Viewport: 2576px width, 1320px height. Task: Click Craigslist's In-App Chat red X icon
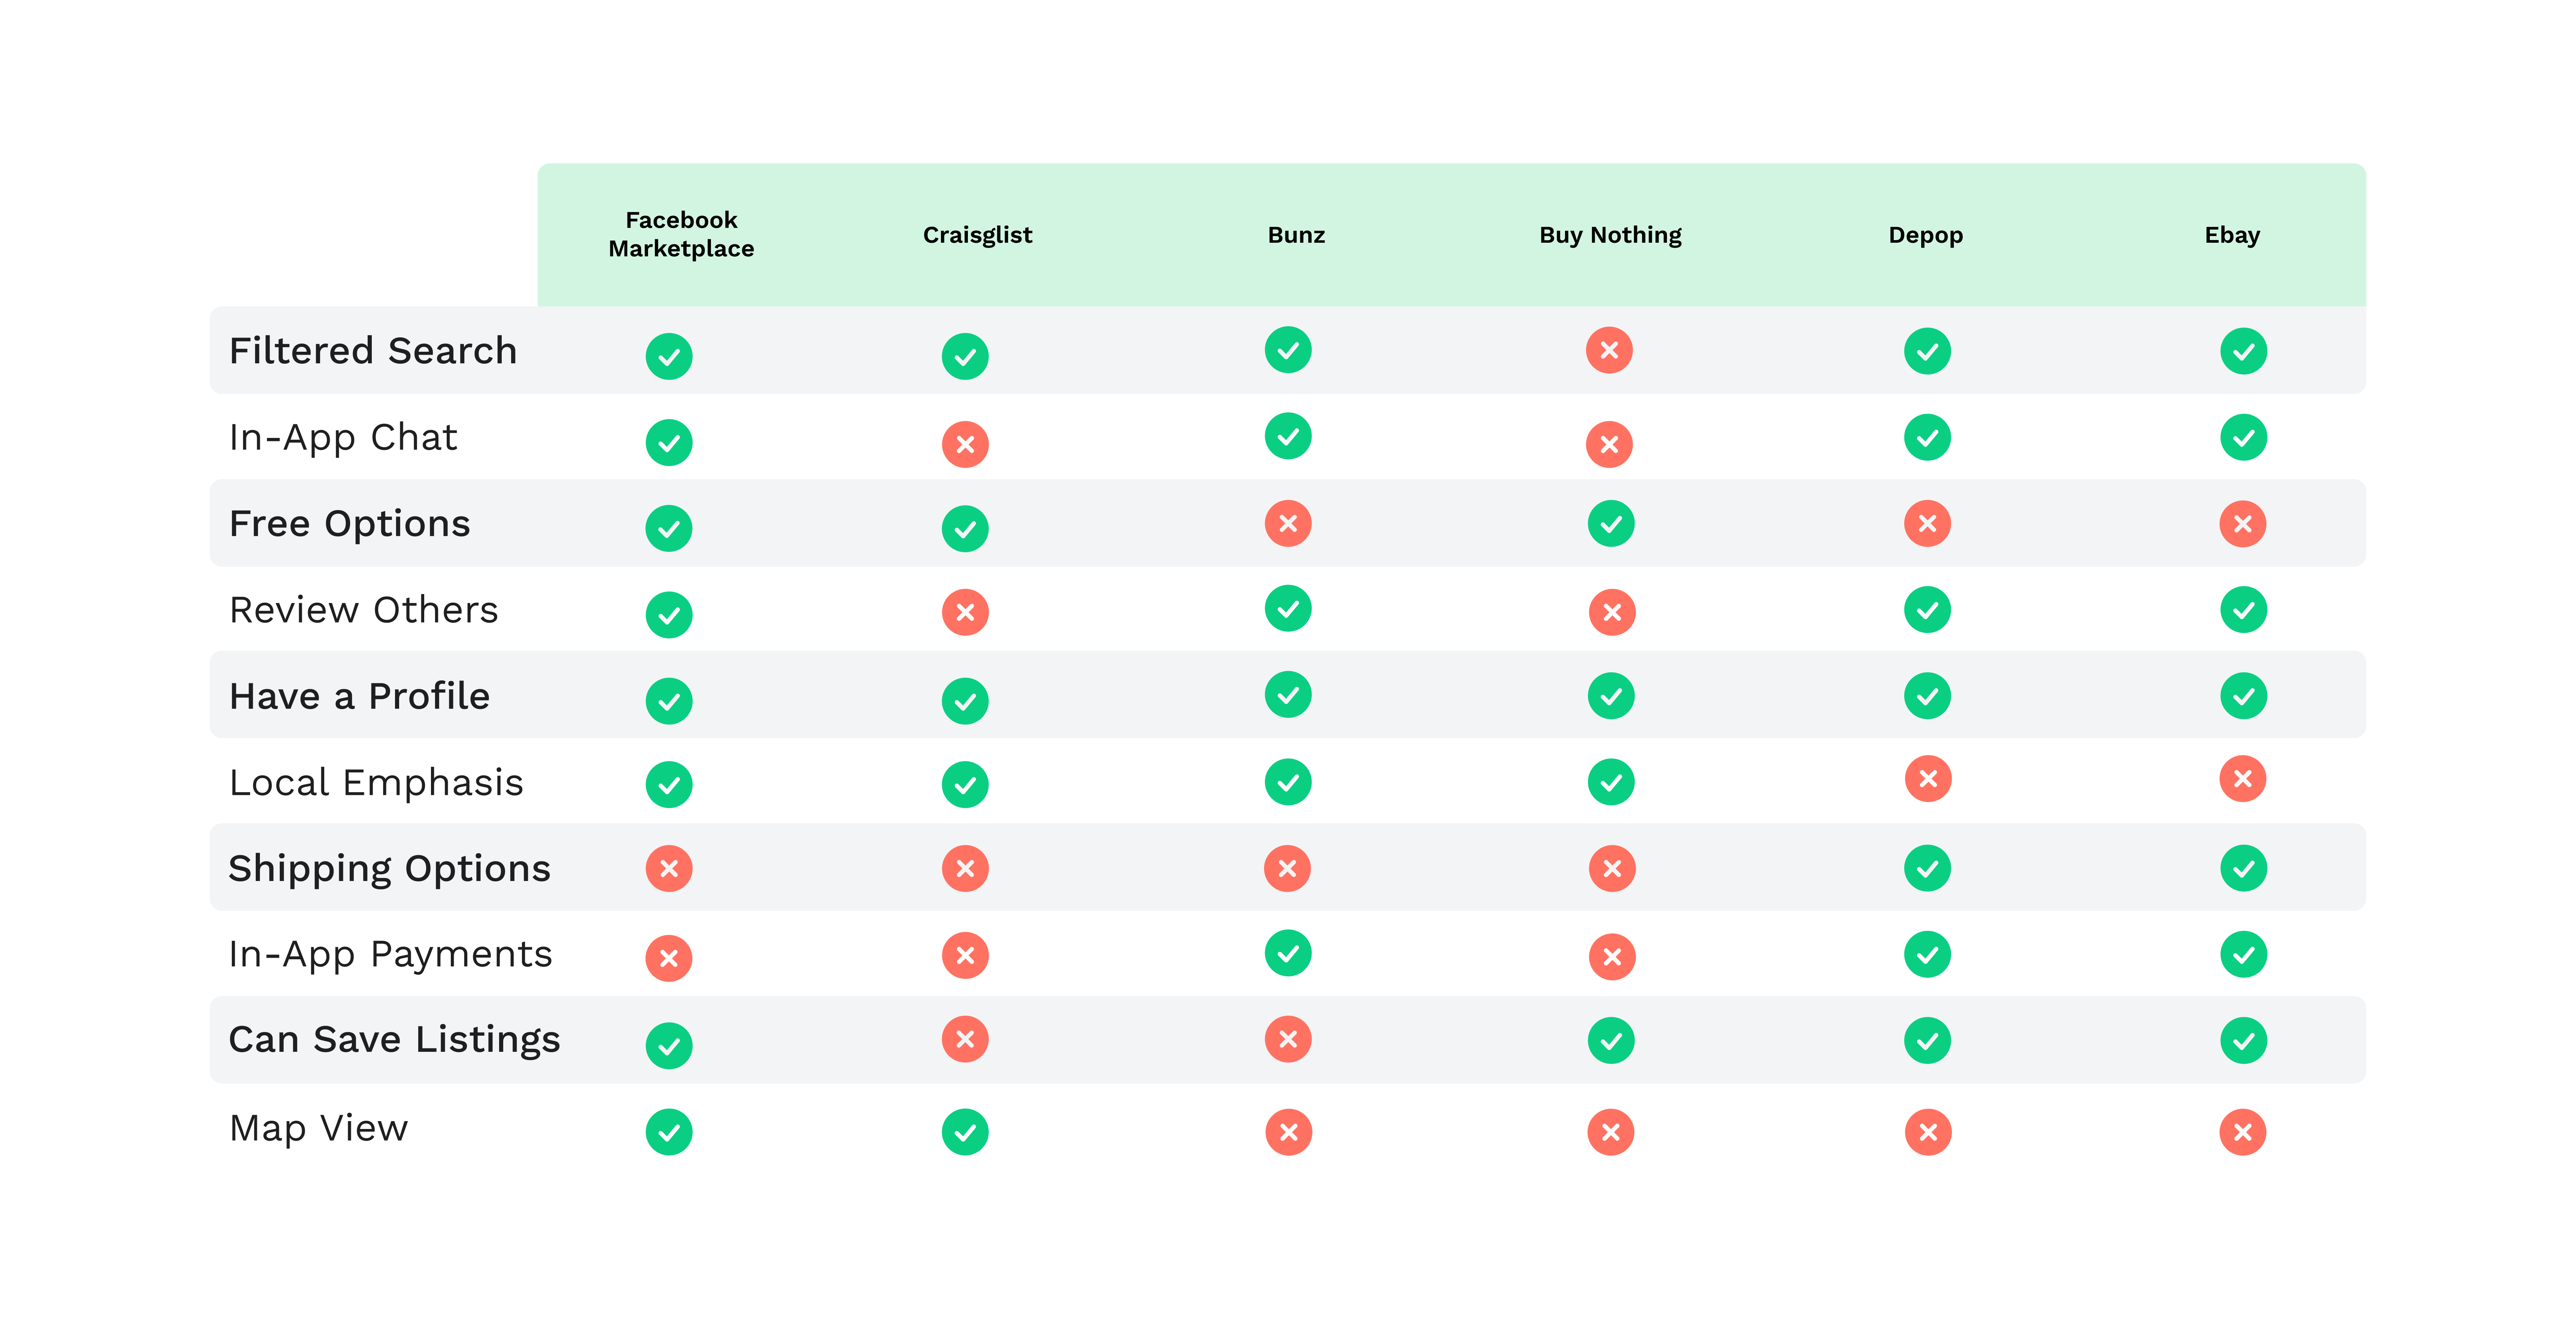(x=965, y=444)
